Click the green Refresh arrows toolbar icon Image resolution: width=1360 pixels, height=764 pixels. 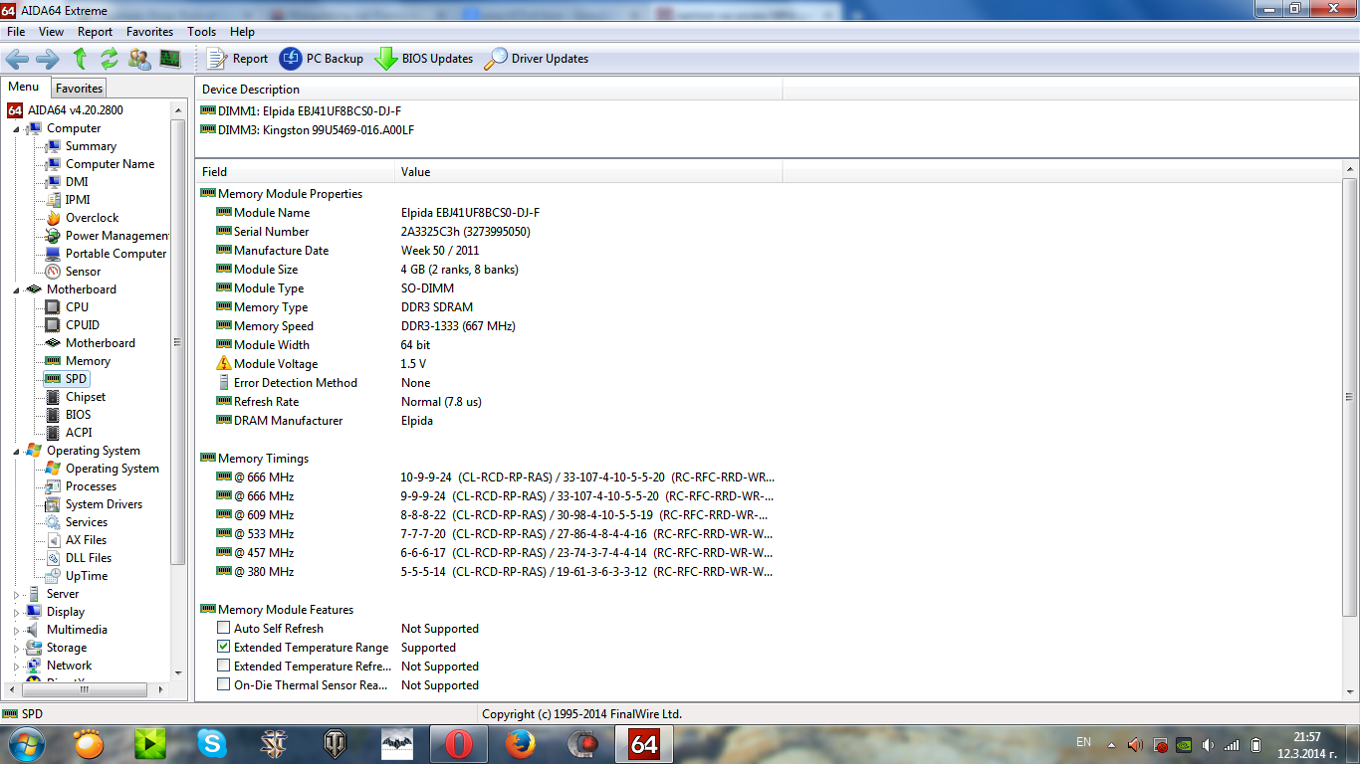(x=110, y=59)
